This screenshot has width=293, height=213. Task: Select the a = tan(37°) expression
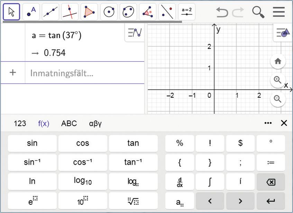point(57,35)
